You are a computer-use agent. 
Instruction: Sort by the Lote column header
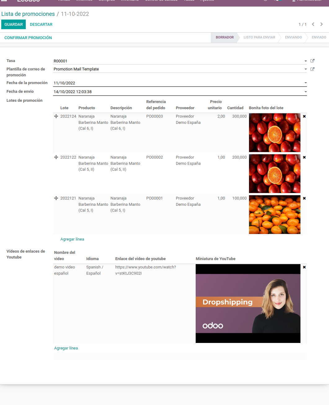pyautogui.click(x=64, y=108)
